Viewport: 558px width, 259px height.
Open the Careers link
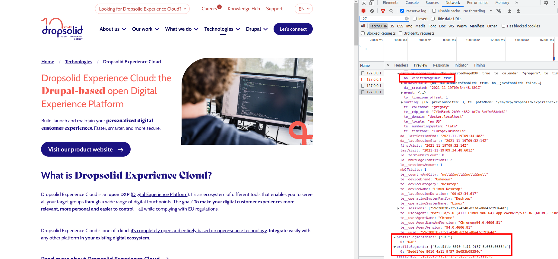pos(209,9)
